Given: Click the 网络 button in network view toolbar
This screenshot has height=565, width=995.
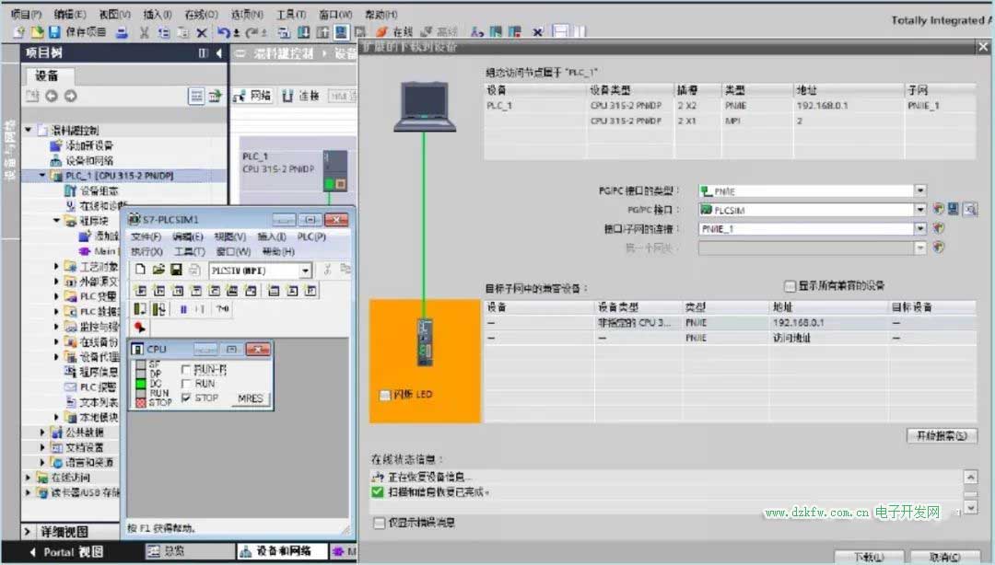Looking at the screenshot, I should pyautogui.click(x=252, y=96).
